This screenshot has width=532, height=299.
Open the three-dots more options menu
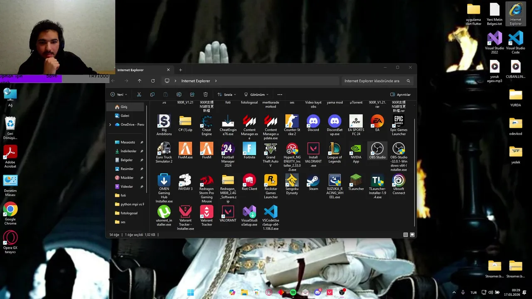280,95
